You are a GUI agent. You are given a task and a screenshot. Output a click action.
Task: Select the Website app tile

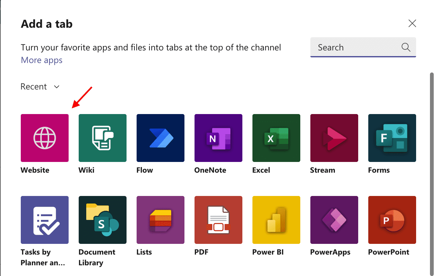45,138
